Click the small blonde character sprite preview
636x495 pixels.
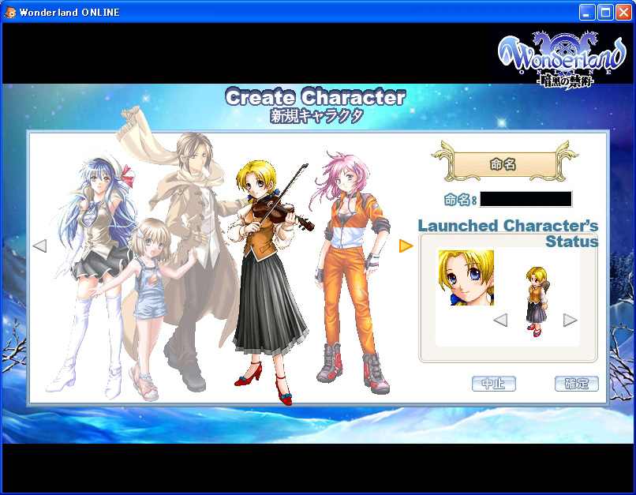pyautogui.click(x=537, y=302)
